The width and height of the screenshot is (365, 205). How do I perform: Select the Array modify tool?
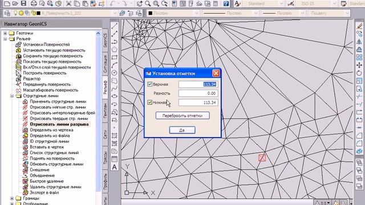359,57
